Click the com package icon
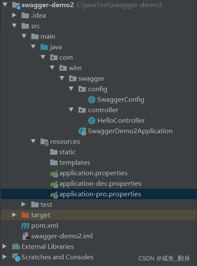This screenshot has width=197, height=266. [54, 57]
